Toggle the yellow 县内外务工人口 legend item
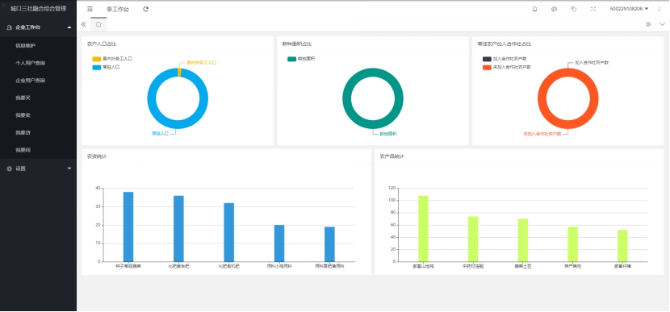The height and width of the screenshot is (312, 670). 112,59
